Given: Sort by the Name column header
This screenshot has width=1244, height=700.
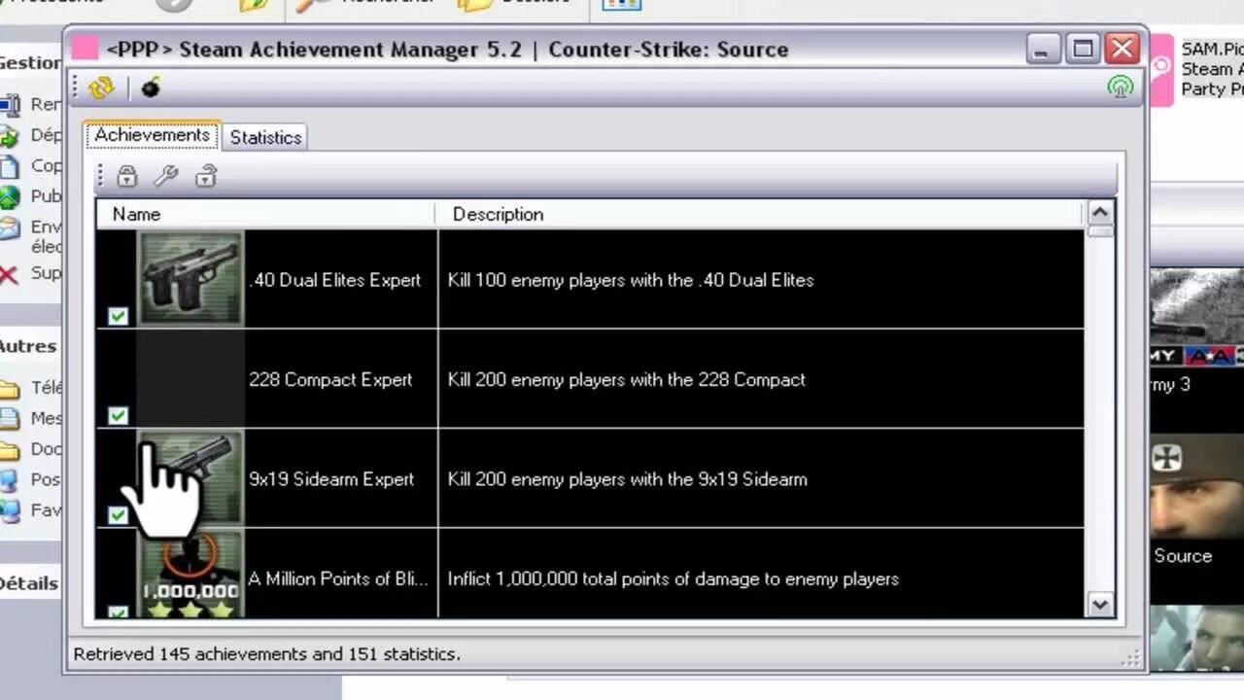Looking at the screenshot, I should pyautogui.click(x=264, y=214).
